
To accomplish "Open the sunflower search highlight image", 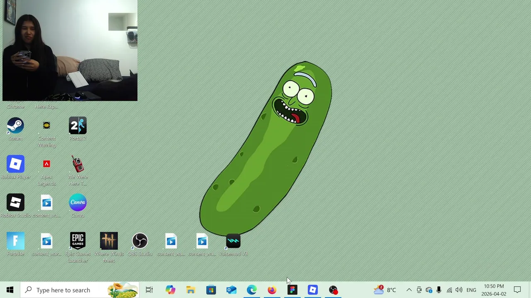I will pyautogui.click(x=123, y=290).
